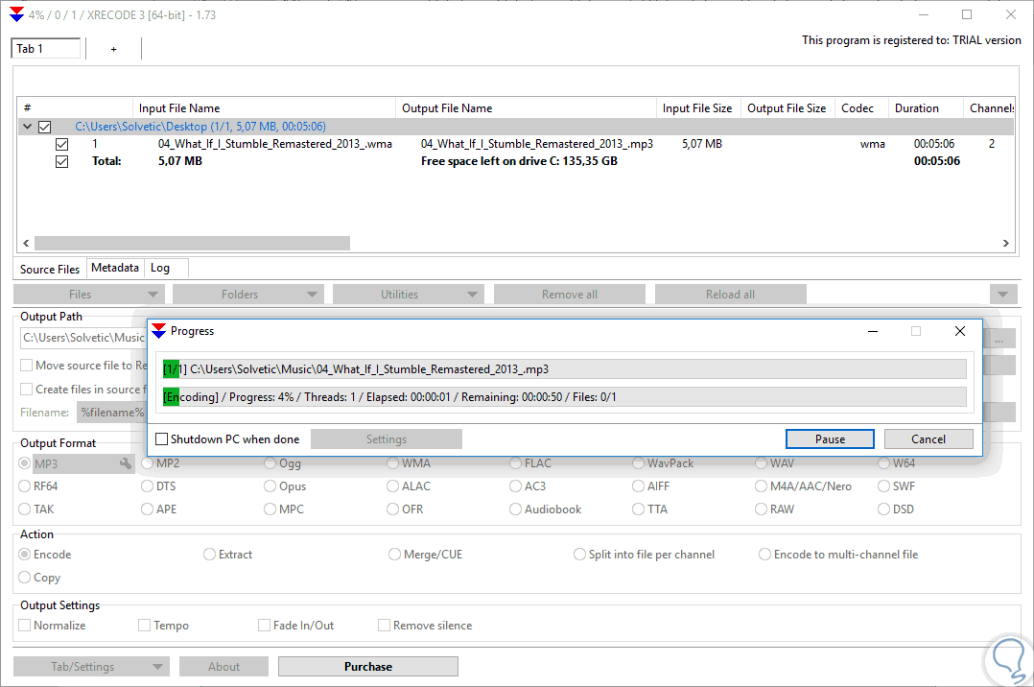Image resolution: width=1034 pixels, height=687 pixels.
Task: Enable the Tempo option
Action: coord(145,625)
